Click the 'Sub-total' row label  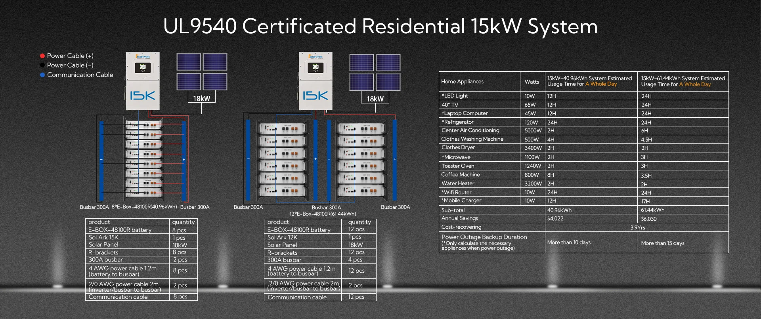click(453, 210)
